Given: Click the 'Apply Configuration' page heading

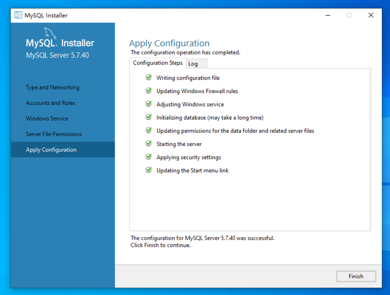Looking at the screenshot, I should coord(169,43).
